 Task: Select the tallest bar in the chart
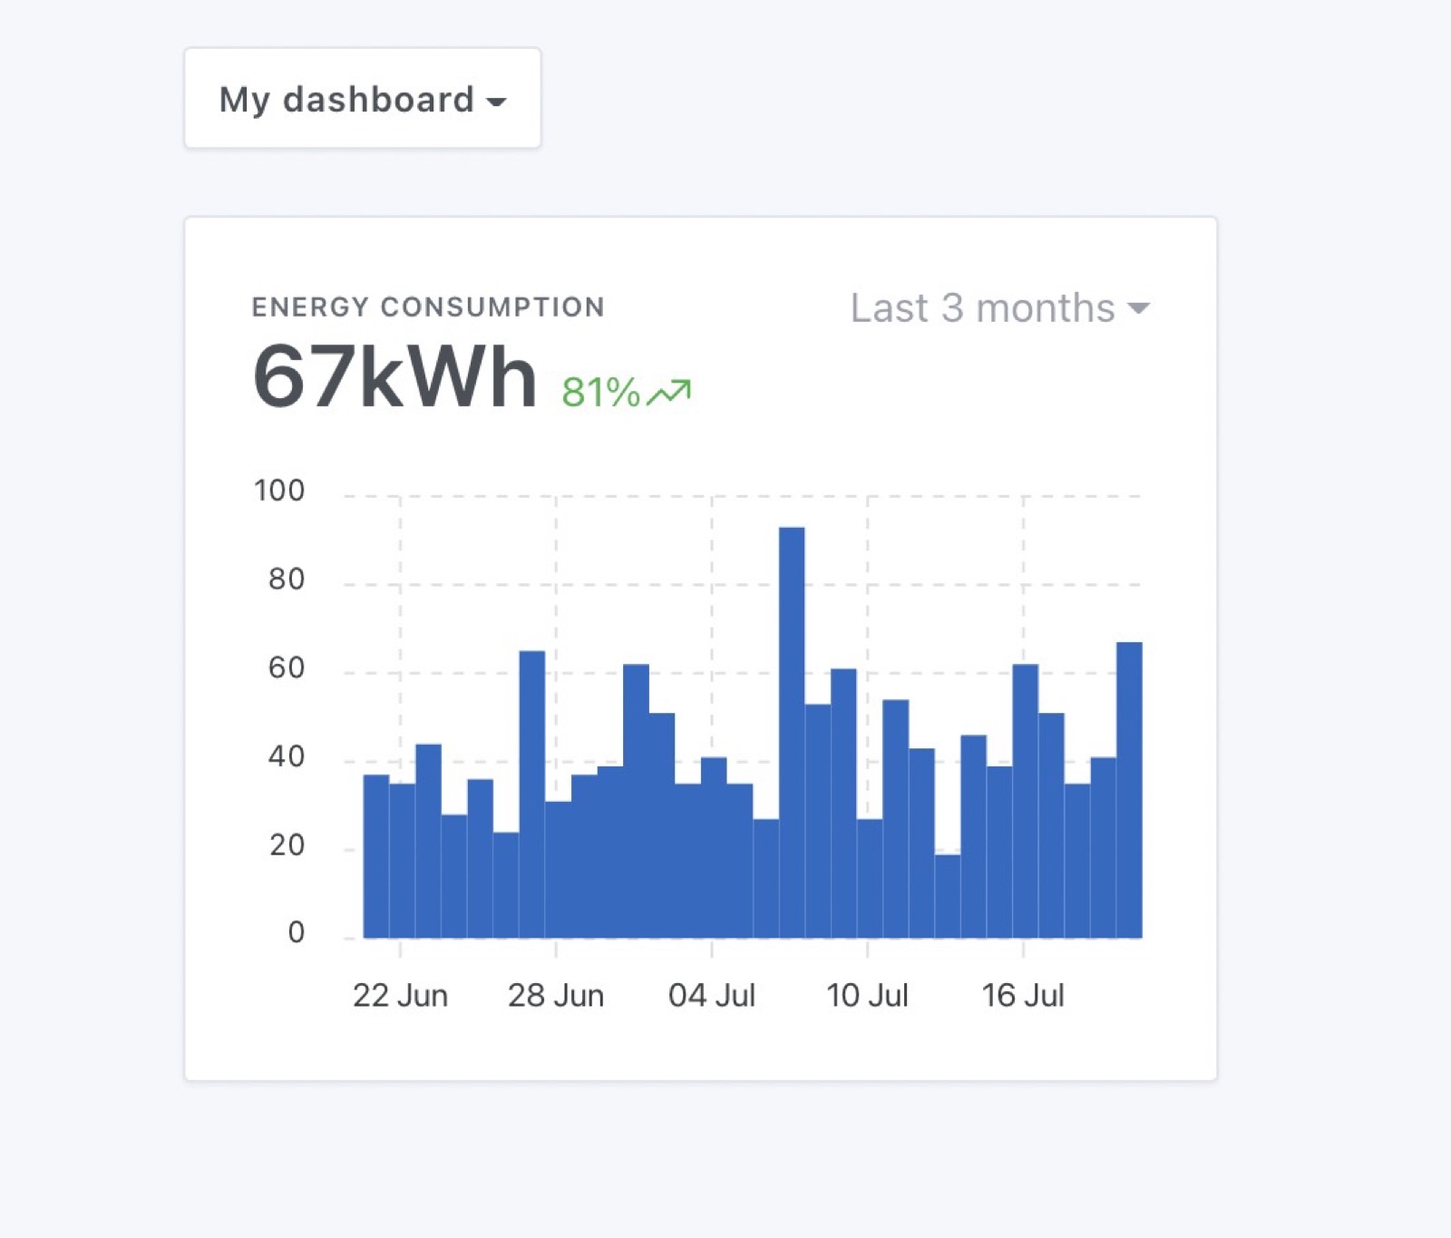[794, 726]
